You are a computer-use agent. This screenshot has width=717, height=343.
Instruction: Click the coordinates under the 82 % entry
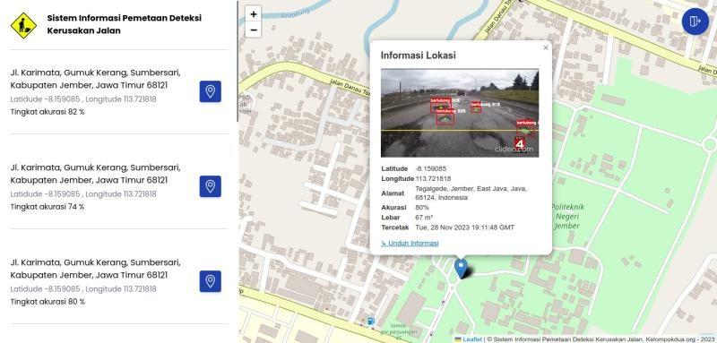coord(83,99)
